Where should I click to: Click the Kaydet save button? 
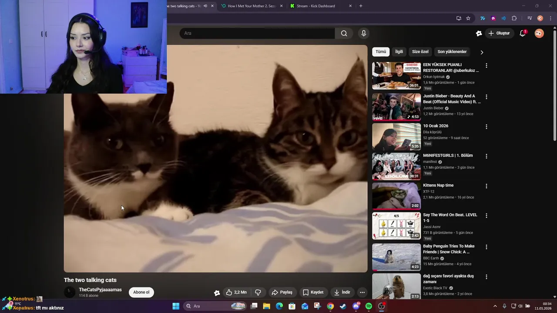(313, 292)
